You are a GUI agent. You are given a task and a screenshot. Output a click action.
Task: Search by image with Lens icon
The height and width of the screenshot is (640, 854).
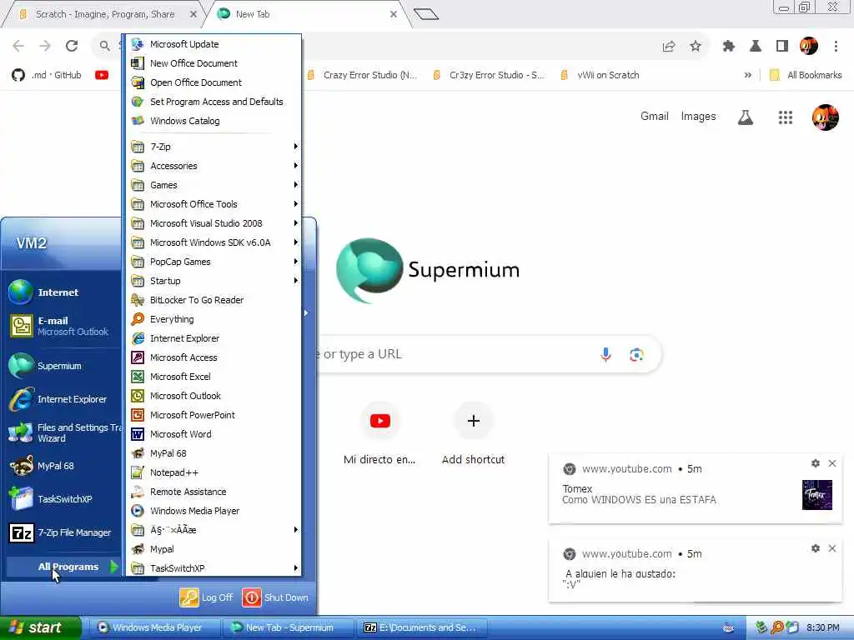636,355
